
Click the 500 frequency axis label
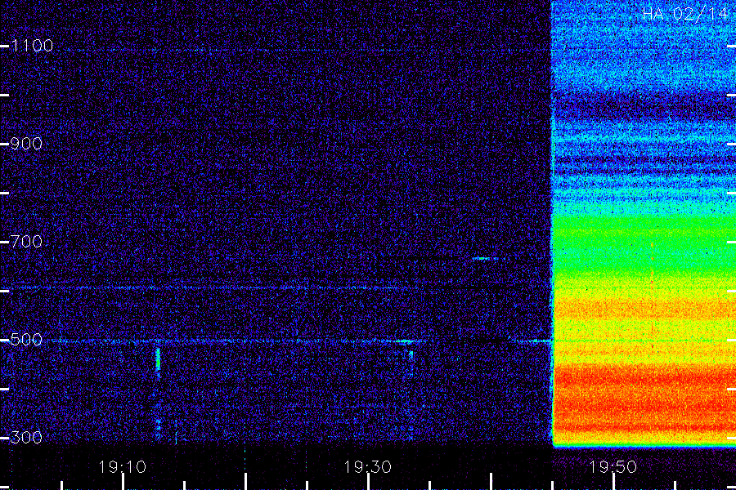pyautogui.click(x=26, y=340)
